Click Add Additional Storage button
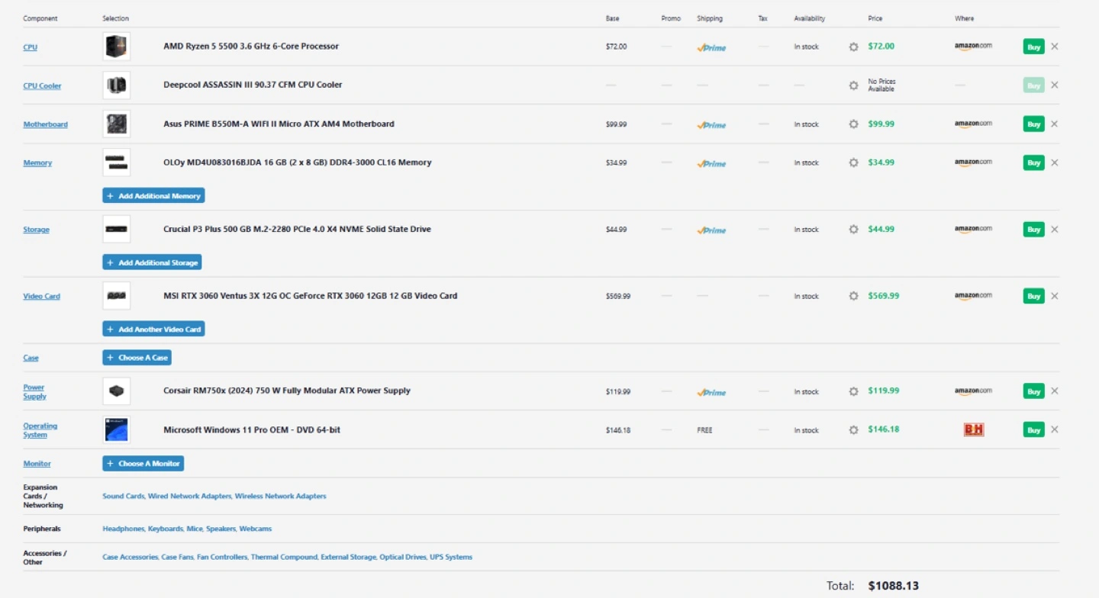1099x598 pixels. (152, 262)
